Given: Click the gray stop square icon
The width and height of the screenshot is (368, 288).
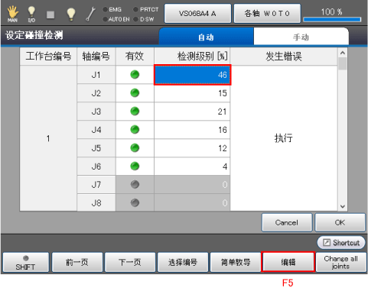Looking at the screenshot, I should pos(50,15).
